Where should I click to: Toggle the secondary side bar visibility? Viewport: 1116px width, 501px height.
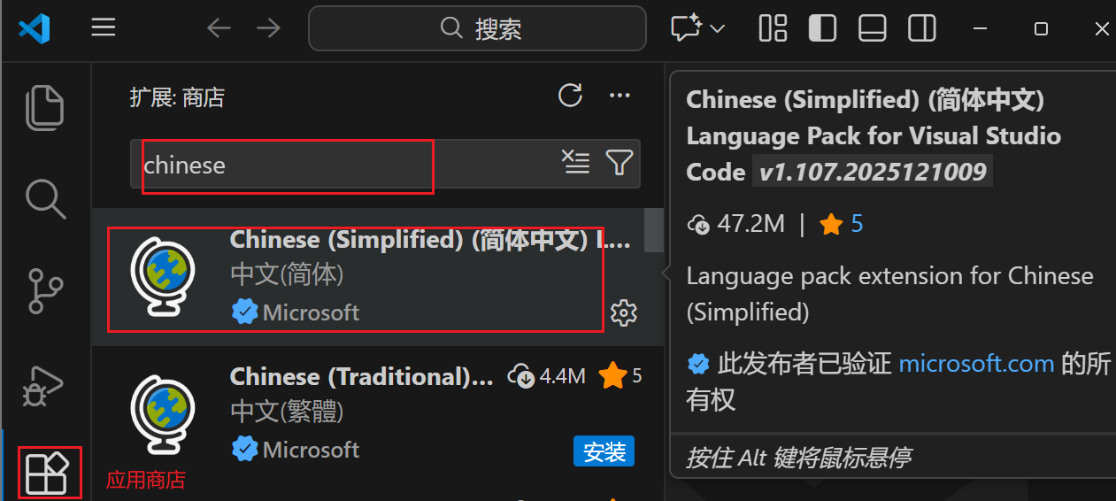point(922,28)
